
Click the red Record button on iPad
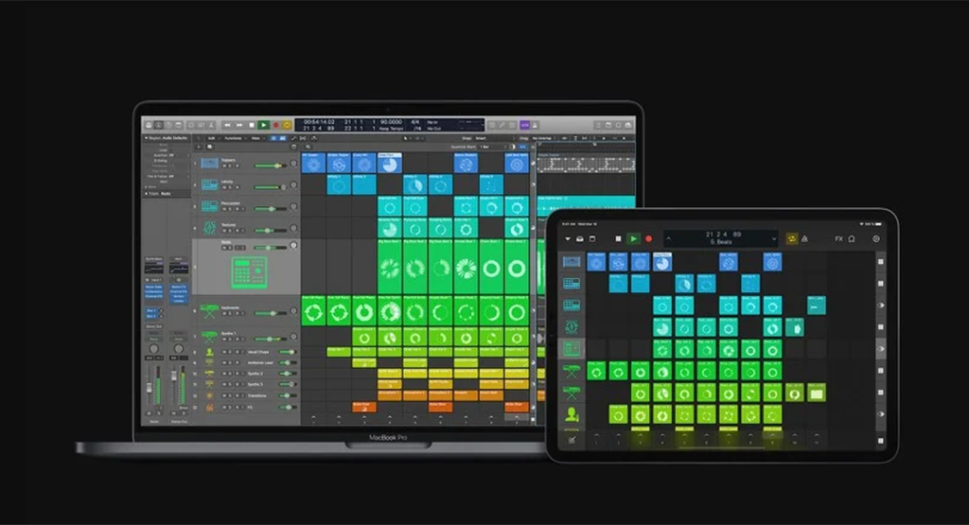click(x=648, y=238)
